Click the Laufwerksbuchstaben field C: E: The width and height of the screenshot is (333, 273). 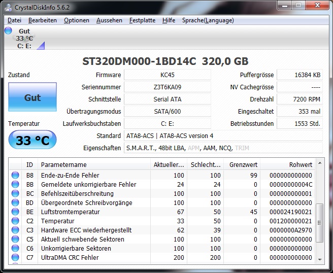(168, 123)
